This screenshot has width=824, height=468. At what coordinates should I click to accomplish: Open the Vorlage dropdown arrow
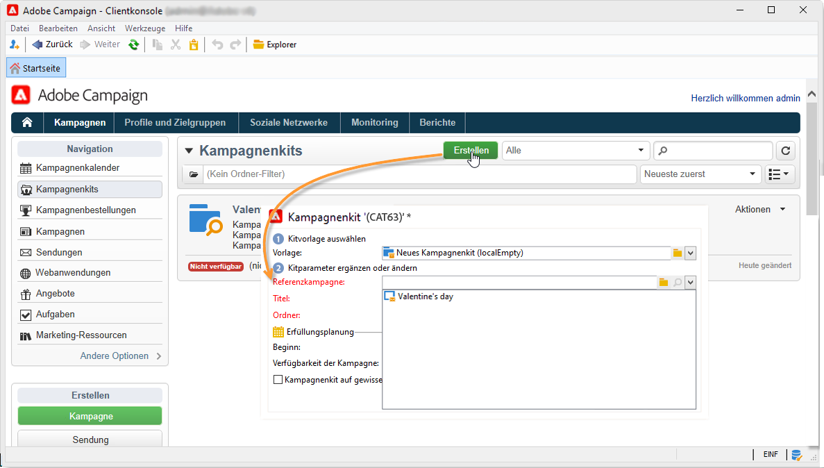click(691, 253)
